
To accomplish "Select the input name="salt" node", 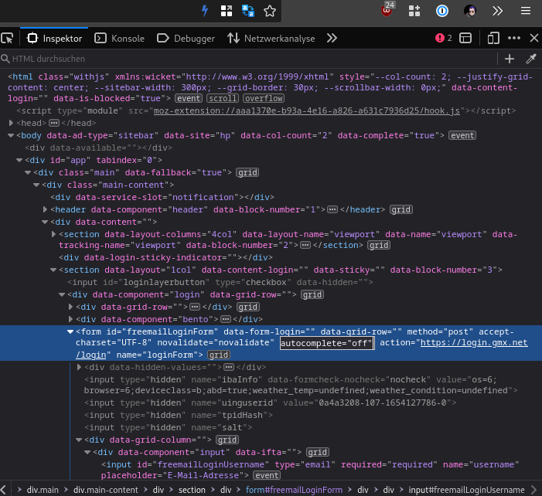I will [x=170, y=427].
